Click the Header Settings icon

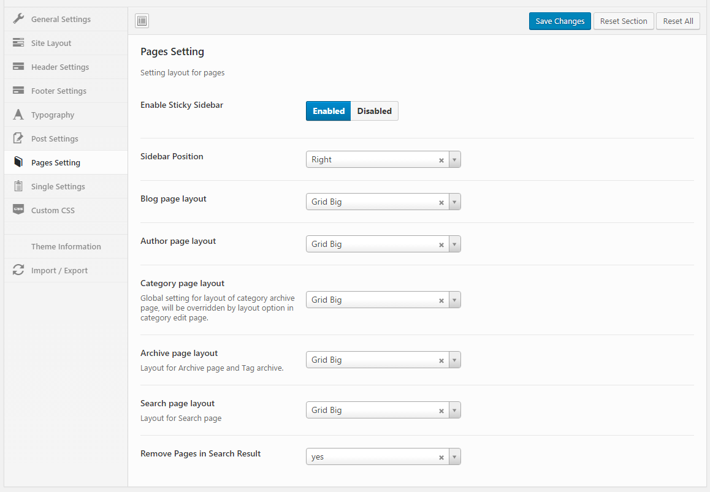coord(18,67)
